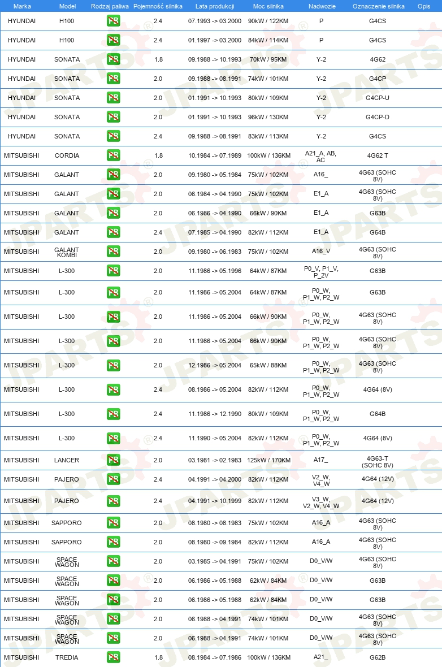Select the power value '125kW / 170KM'
442x667 pixels.
pyautogui.click(x=268, y=460)
